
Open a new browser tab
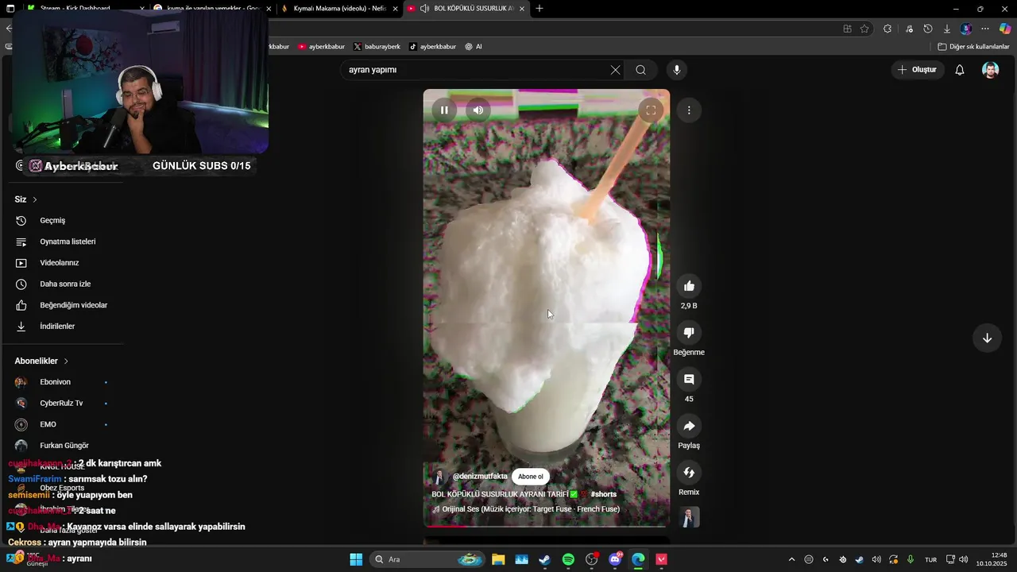tap(539, 9)
